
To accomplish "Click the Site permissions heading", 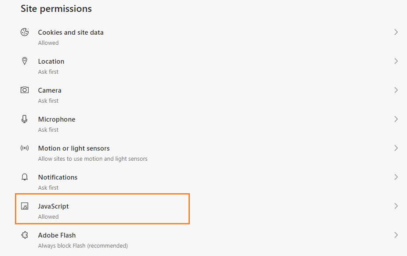I will (x=56, y=9).
